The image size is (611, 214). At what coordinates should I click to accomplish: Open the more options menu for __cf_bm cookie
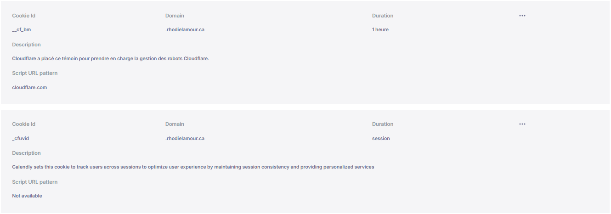point(522,16)
